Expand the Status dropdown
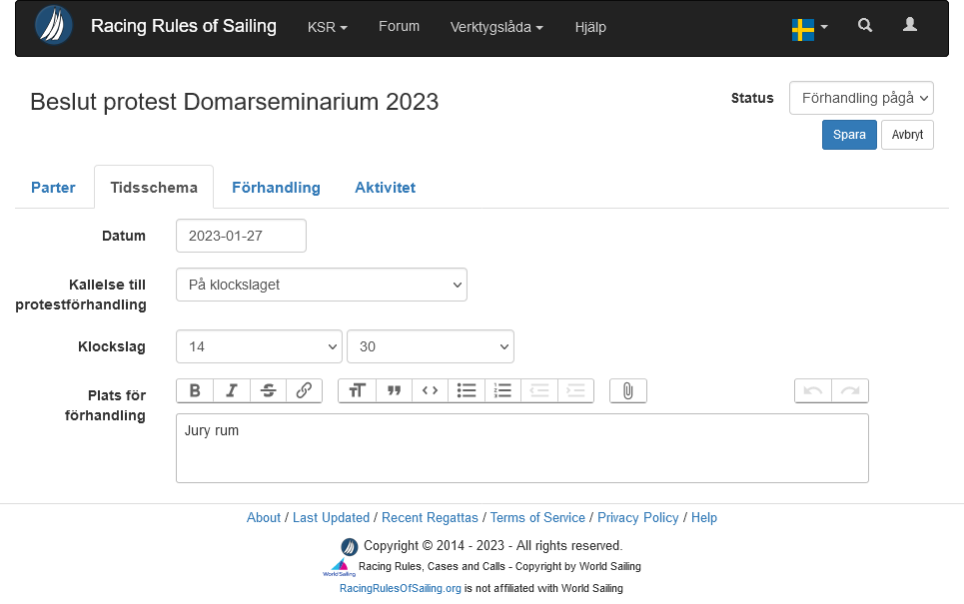Viewport: 964px width, 604px height. pos(861,98)
